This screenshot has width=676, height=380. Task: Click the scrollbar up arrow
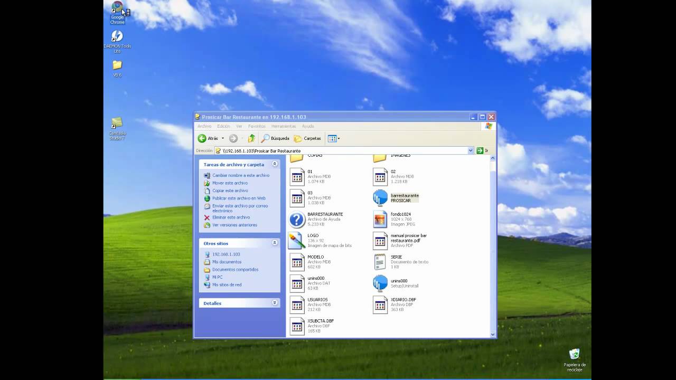pos(493,158)
